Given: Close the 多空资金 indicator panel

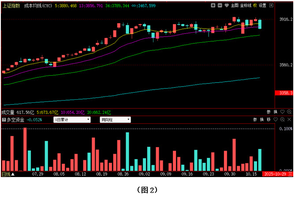Looking at the screenshot, I should (x=289, y=119).
